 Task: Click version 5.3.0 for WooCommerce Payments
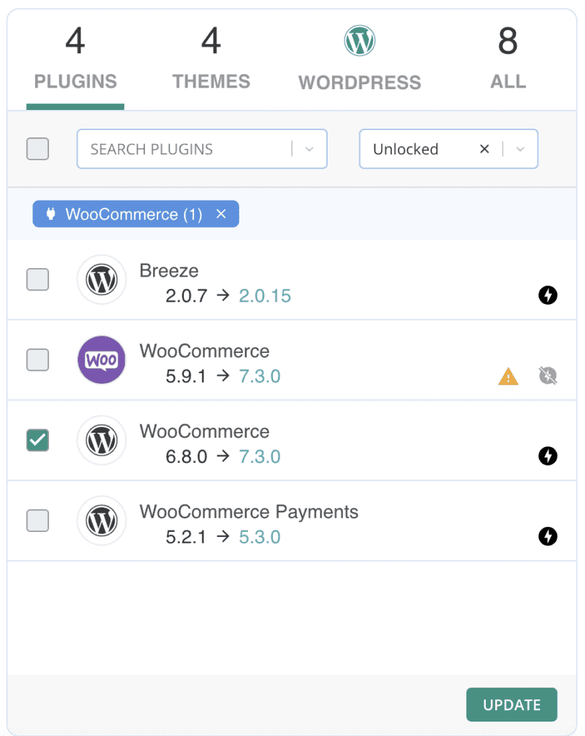[259, 537]
